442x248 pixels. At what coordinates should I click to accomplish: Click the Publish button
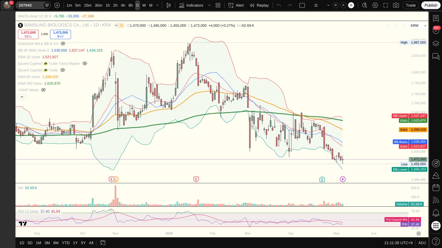(431, 5)
